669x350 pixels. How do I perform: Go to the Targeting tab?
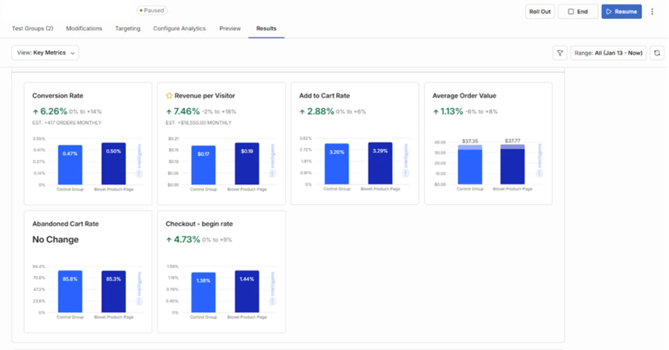pos(128,28)
